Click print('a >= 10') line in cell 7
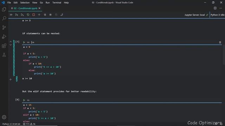Viewport: 225px width, 126px height. (45, 73)
